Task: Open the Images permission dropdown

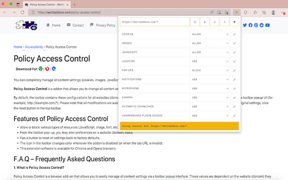Action: point(210,43)
